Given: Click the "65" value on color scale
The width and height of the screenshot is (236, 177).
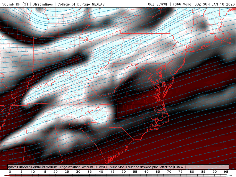Looking at the screenshot, I should [158, 172].
